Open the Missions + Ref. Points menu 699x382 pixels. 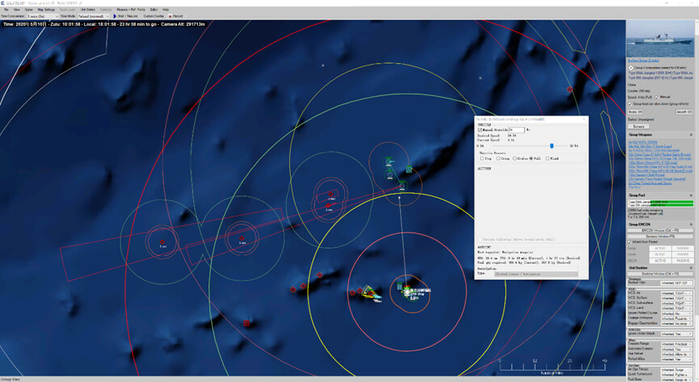tap(131, 10)
